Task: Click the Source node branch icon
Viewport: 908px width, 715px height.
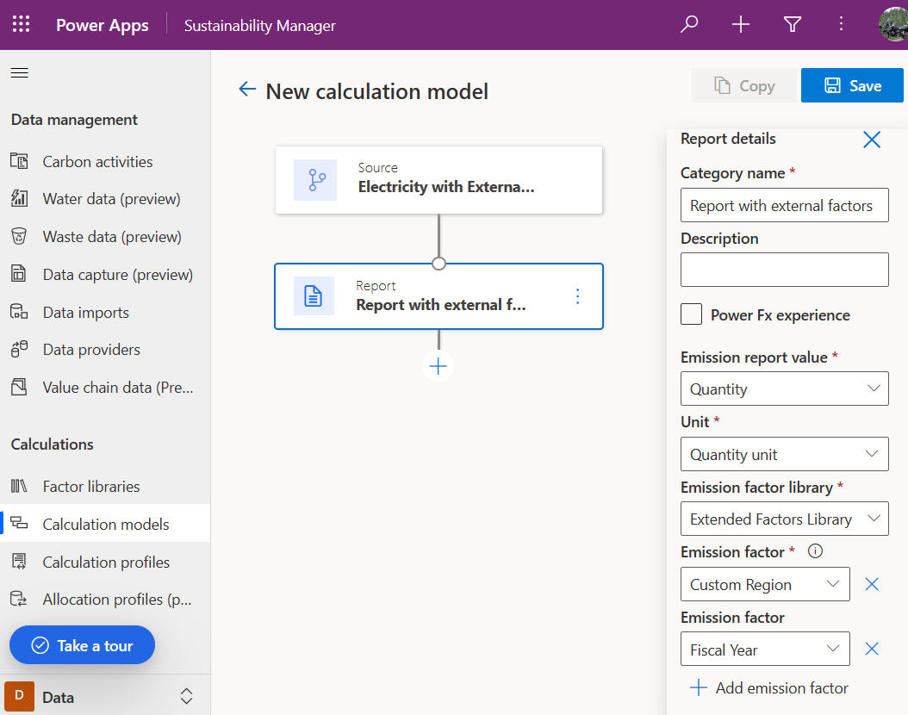Action: [x=315, y=180]
